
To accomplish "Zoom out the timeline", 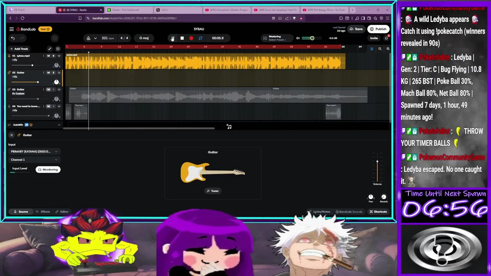I will (380, 49).
